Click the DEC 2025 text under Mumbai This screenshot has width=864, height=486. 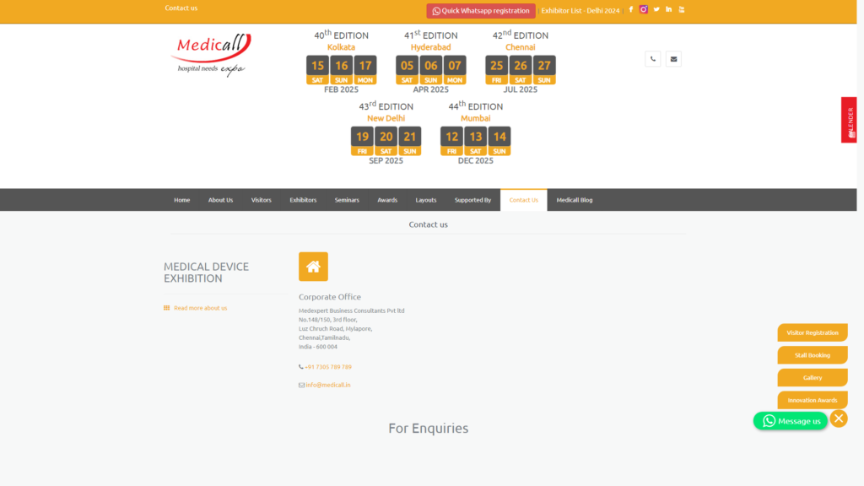[476, 161]
